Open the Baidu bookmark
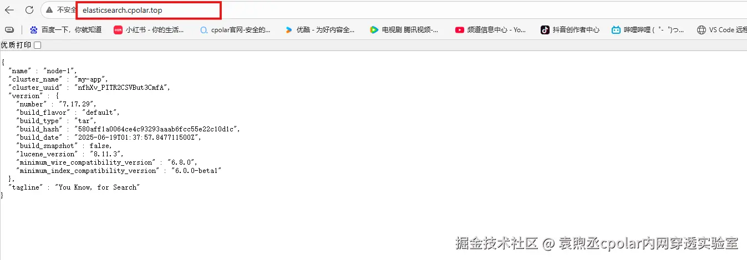 tap(65, 30)
